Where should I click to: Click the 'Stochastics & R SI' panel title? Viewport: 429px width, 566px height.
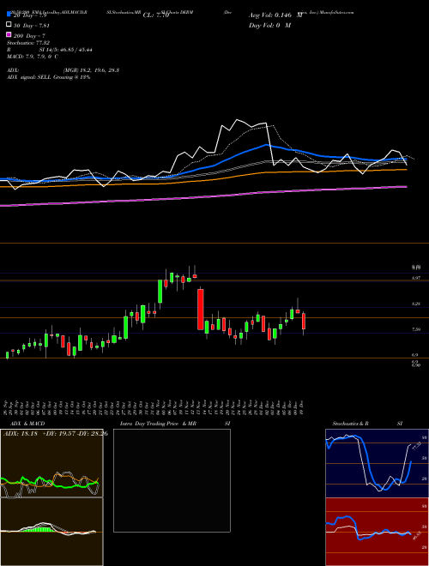coord(367,424)
